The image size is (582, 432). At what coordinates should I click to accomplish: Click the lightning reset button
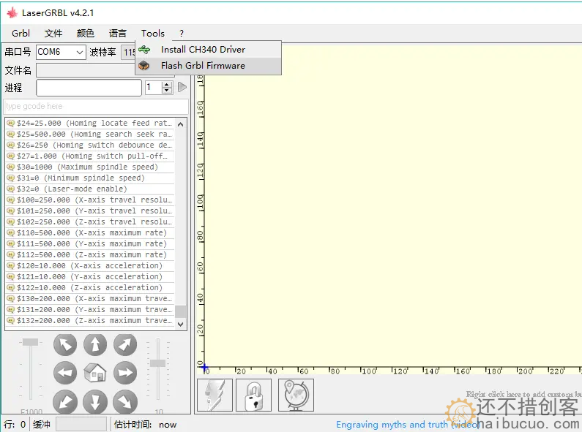point(215,395)
